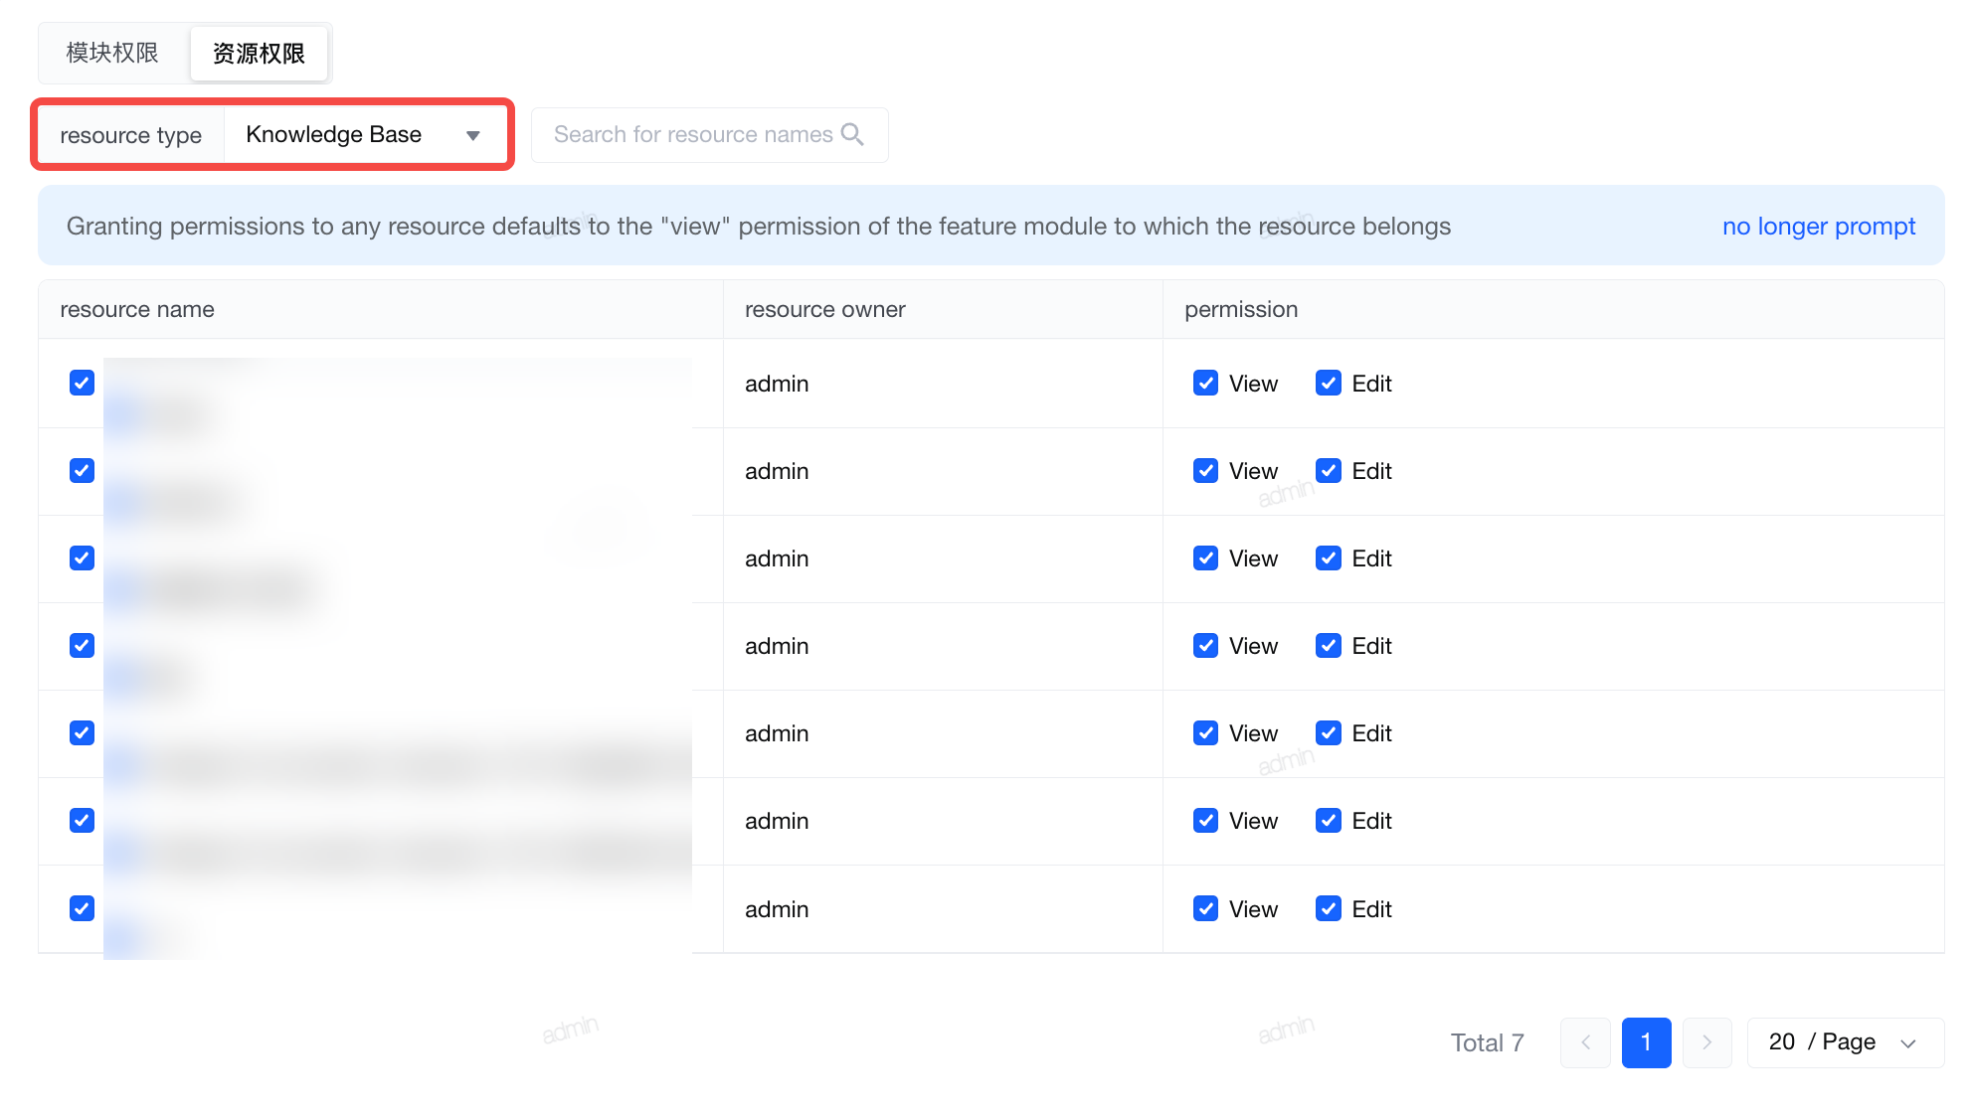The image size is (1971, 1113).
Task: Toggle Edit permission in the sixth row
Action: [1329, 820]
